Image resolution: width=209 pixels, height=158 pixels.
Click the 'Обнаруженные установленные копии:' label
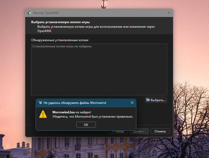(x=60, y=40)
